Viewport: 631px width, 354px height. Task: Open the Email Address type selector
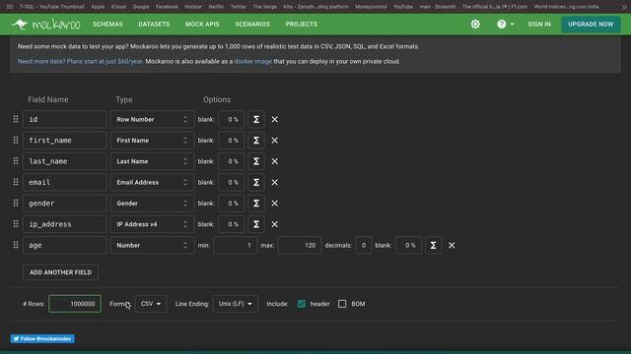[152, 182]
